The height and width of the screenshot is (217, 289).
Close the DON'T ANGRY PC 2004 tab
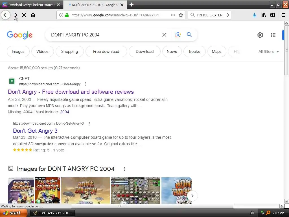click(x=122, y=5)
